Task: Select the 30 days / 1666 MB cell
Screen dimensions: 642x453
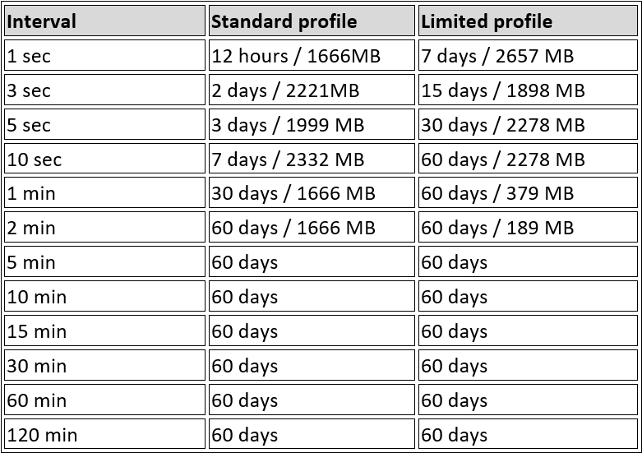Action: (312, 194)
